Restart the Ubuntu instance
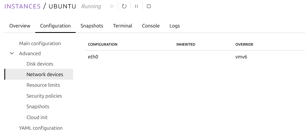Screen dimensions: 305x140 point(124,7)
